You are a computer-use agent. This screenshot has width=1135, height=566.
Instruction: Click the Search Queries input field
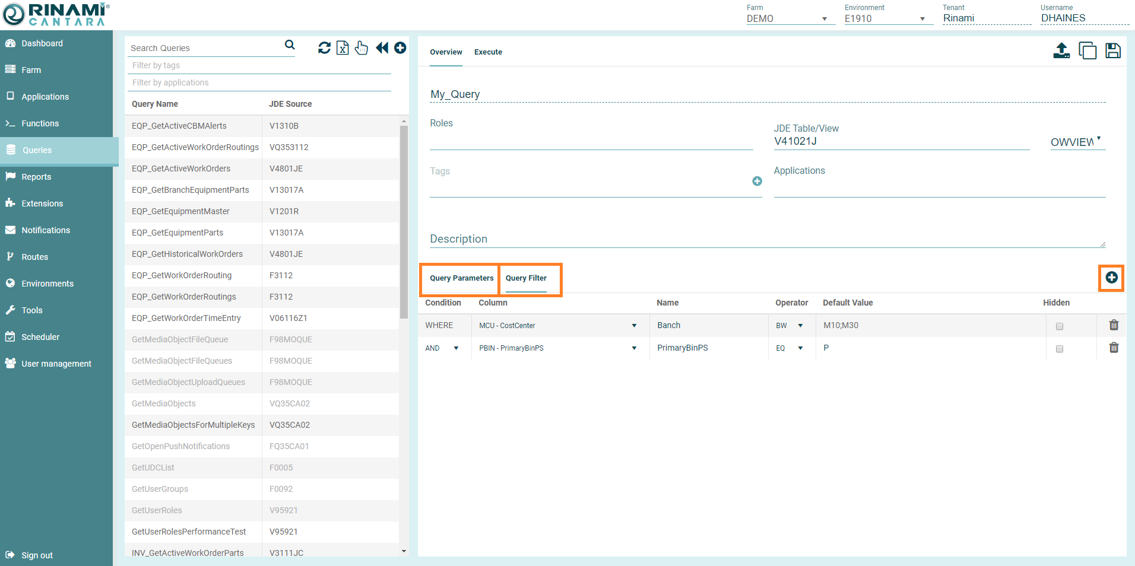205,48
